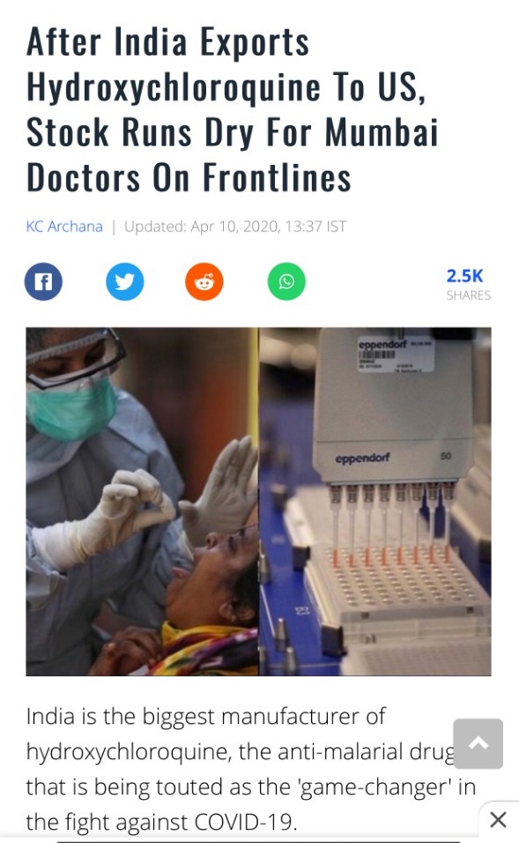Screen dimensions: 519x843
Task: Click the article headline text
Action: [232, 109]
